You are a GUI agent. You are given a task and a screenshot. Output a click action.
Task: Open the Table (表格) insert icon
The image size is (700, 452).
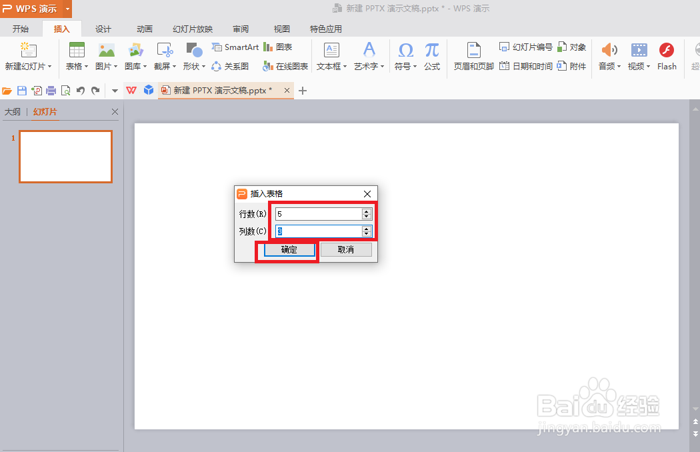point(77,49)
